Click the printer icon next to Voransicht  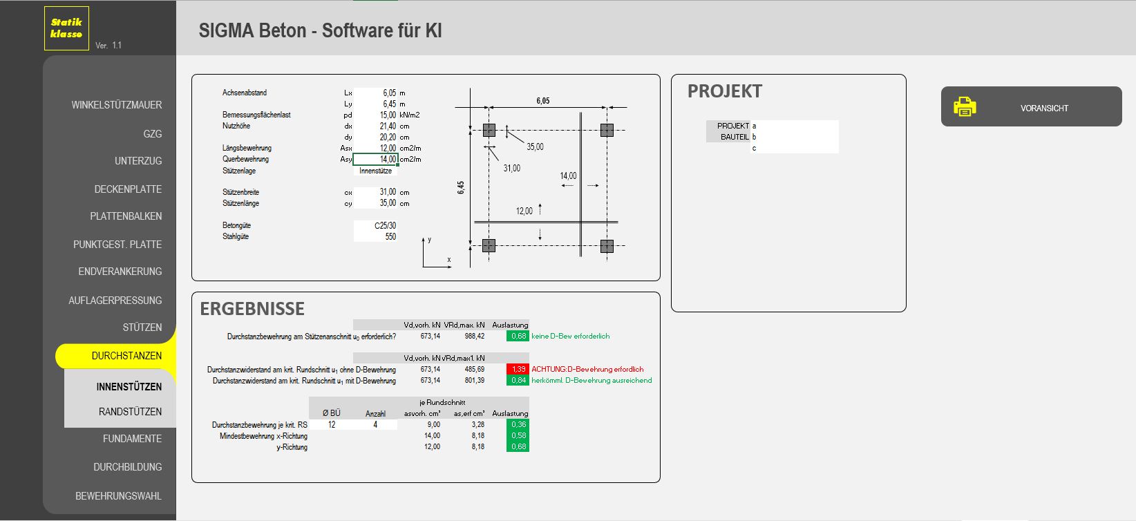pyautogui.click(x=965, y=107)
